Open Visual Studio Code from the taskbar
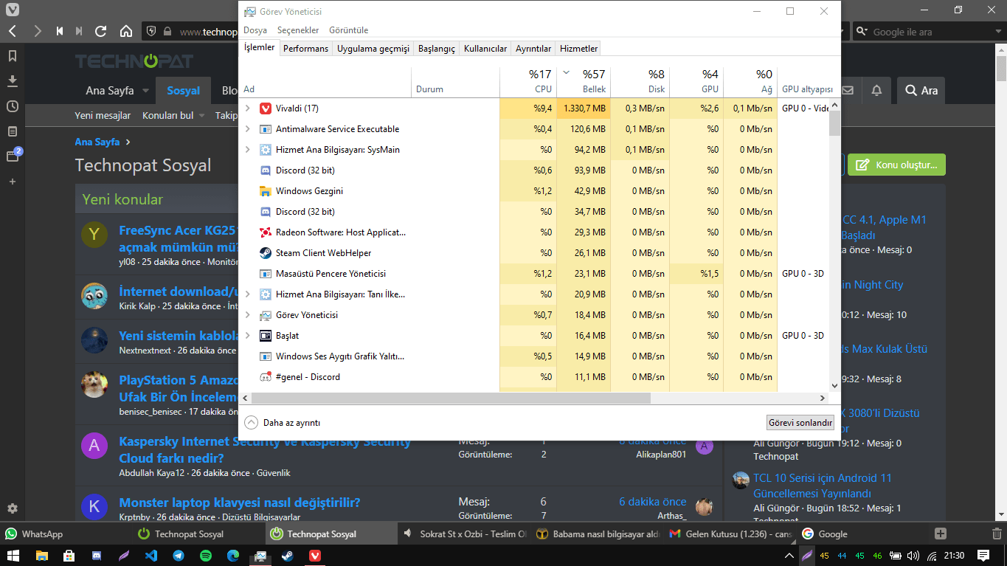 pyautogui.click(x=151, y=556)
